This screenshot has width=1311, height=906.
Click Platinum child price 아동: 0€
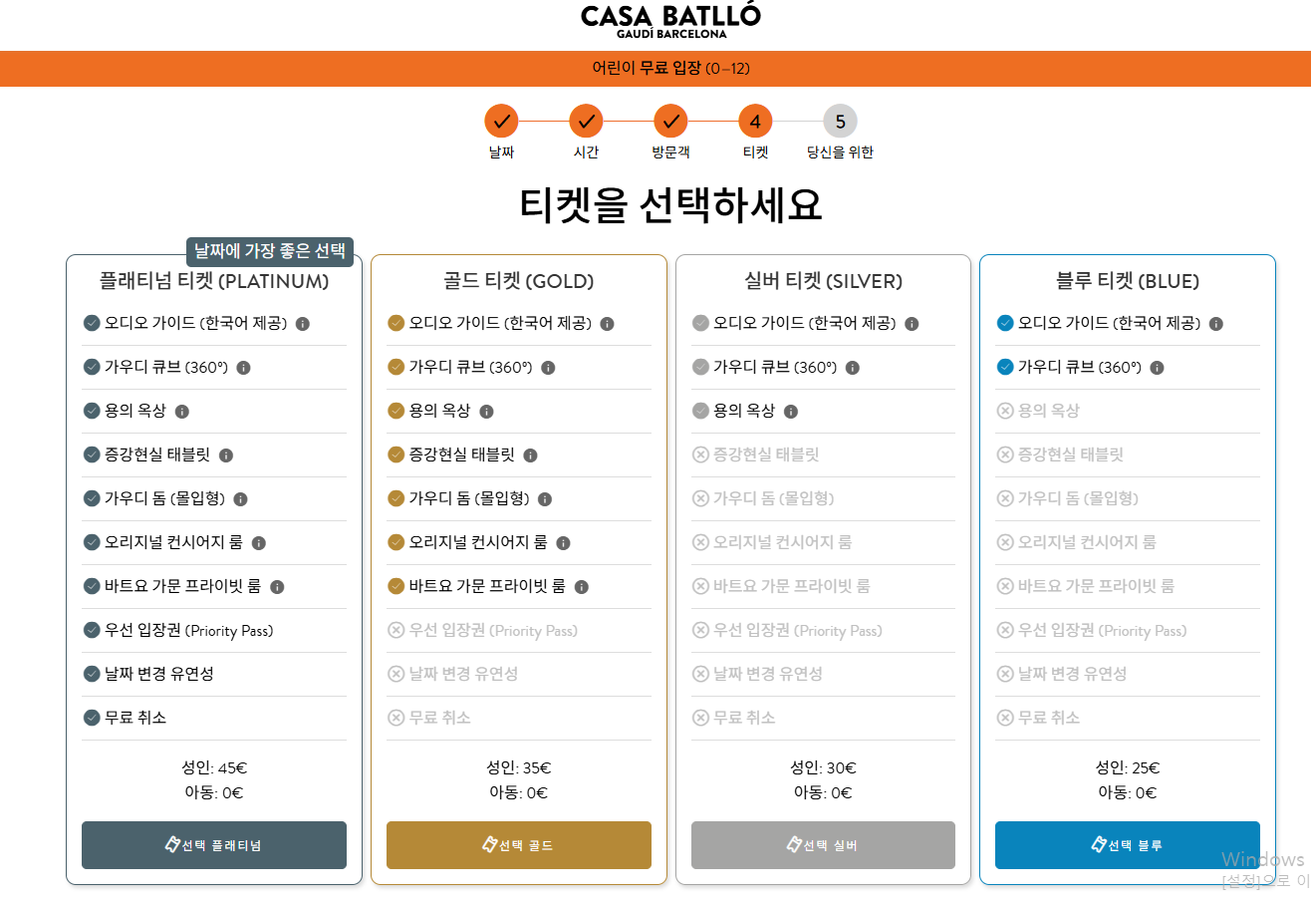(x=214, y=793)
